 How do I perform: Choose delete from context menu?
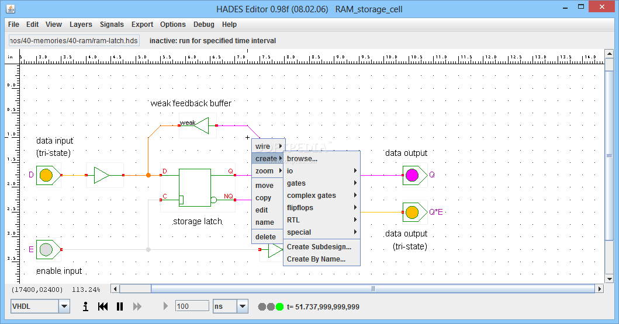coord(268,236)
